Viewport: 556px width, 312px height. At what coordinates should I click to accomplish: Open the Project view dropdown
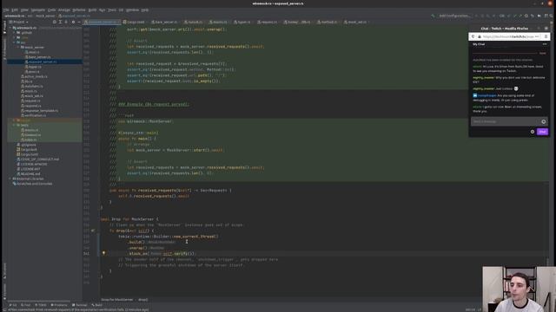coord(18,22)
